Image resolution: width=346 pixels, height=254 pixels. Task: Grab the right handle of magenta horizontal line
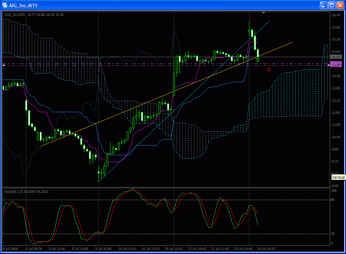point(329,65)
